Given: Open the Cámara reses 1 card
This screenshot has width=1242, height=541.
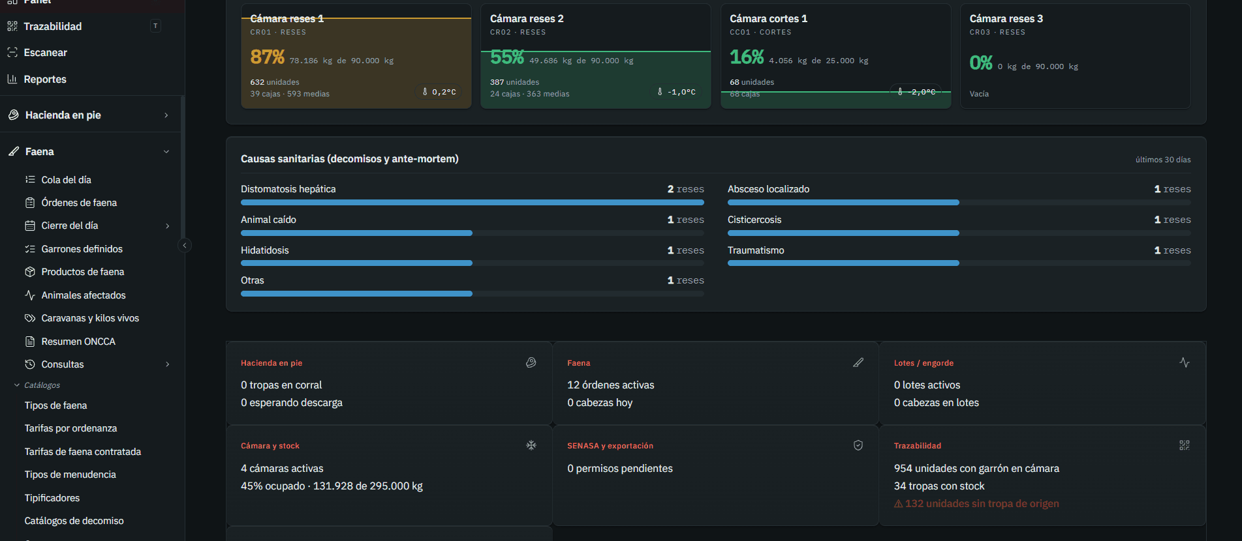Looking at the screenshot, I should pyautogui.click(x=356, y=56).
